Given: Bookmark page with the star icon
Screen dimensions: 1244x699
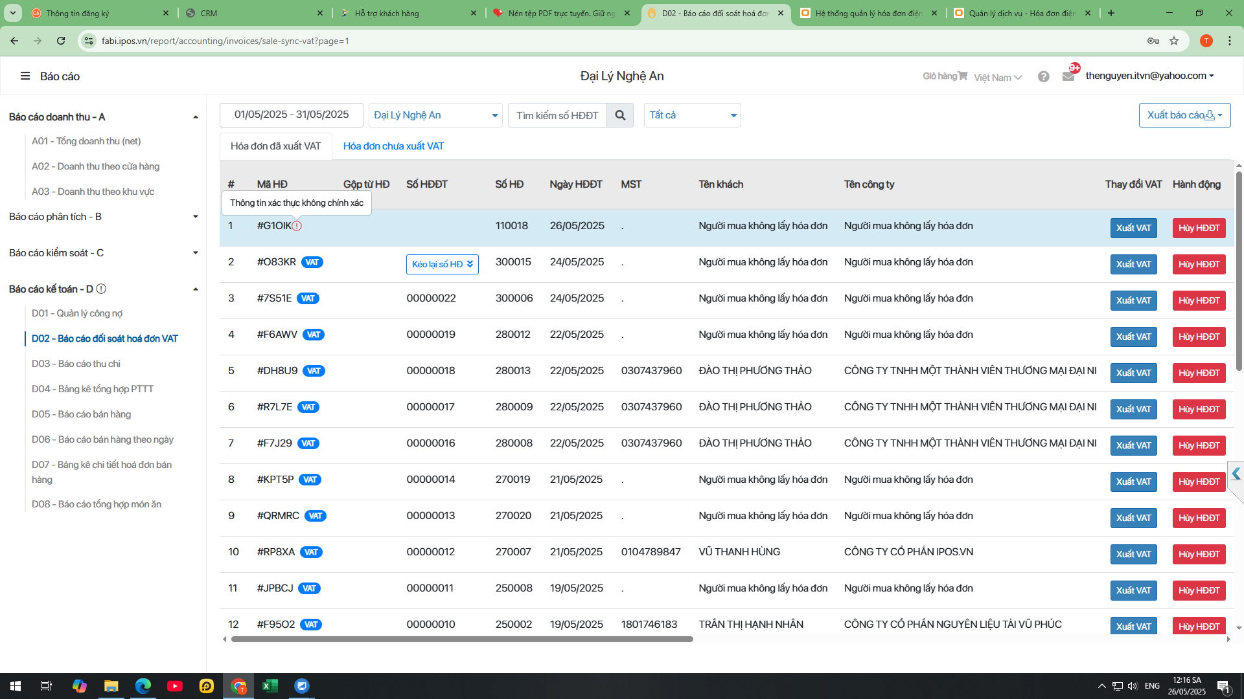Looking at the screenshot, I should pos(1174,41).
